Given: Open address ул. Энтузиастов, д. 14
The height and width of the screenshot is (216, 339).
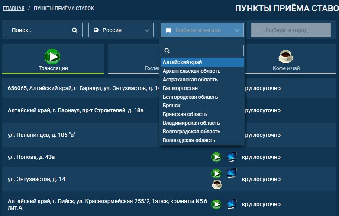Looking at the screenshot, I should (x=36, y=179).
